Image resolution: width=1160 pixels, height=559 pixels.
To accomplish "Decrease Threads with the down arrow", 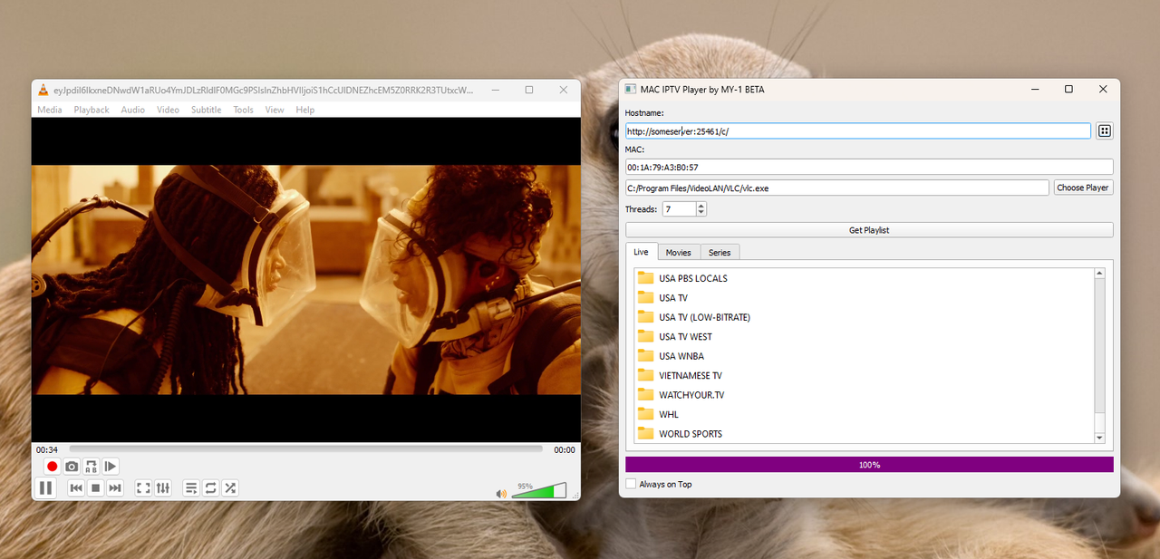I will pos(701,213).
